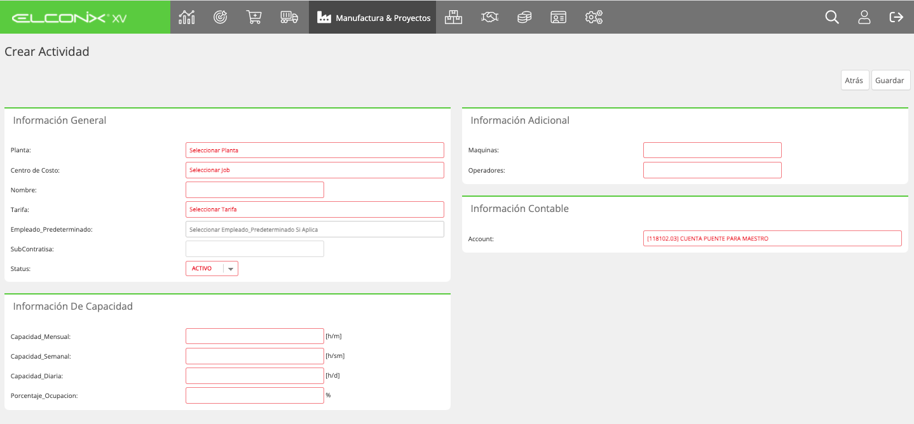The height and width of the screenshot is (424, 914).
Task: Click the Centro de Costo label
Action: tap(35, 171)
